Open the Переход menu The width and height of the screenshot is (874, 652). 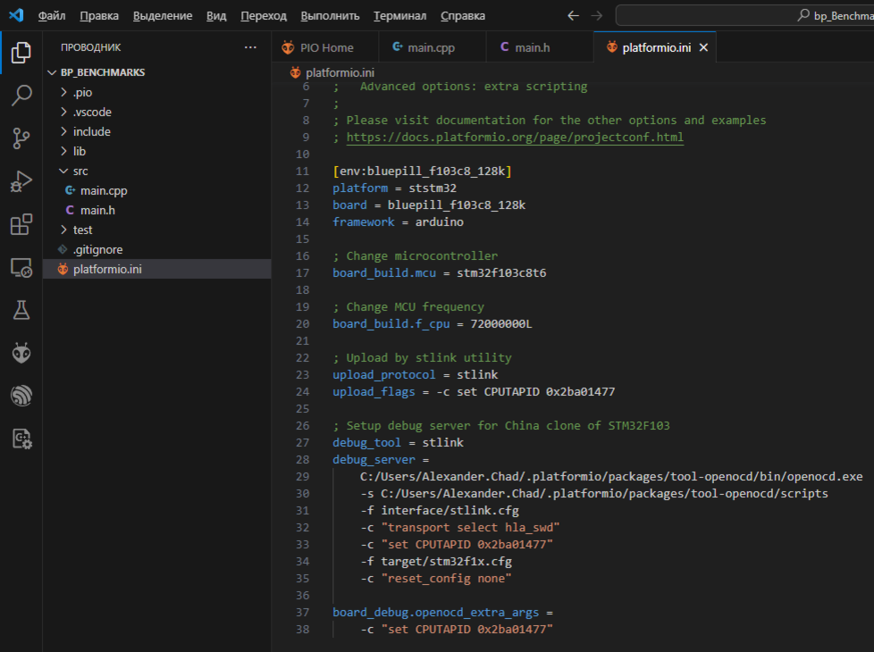coord(264,15)
